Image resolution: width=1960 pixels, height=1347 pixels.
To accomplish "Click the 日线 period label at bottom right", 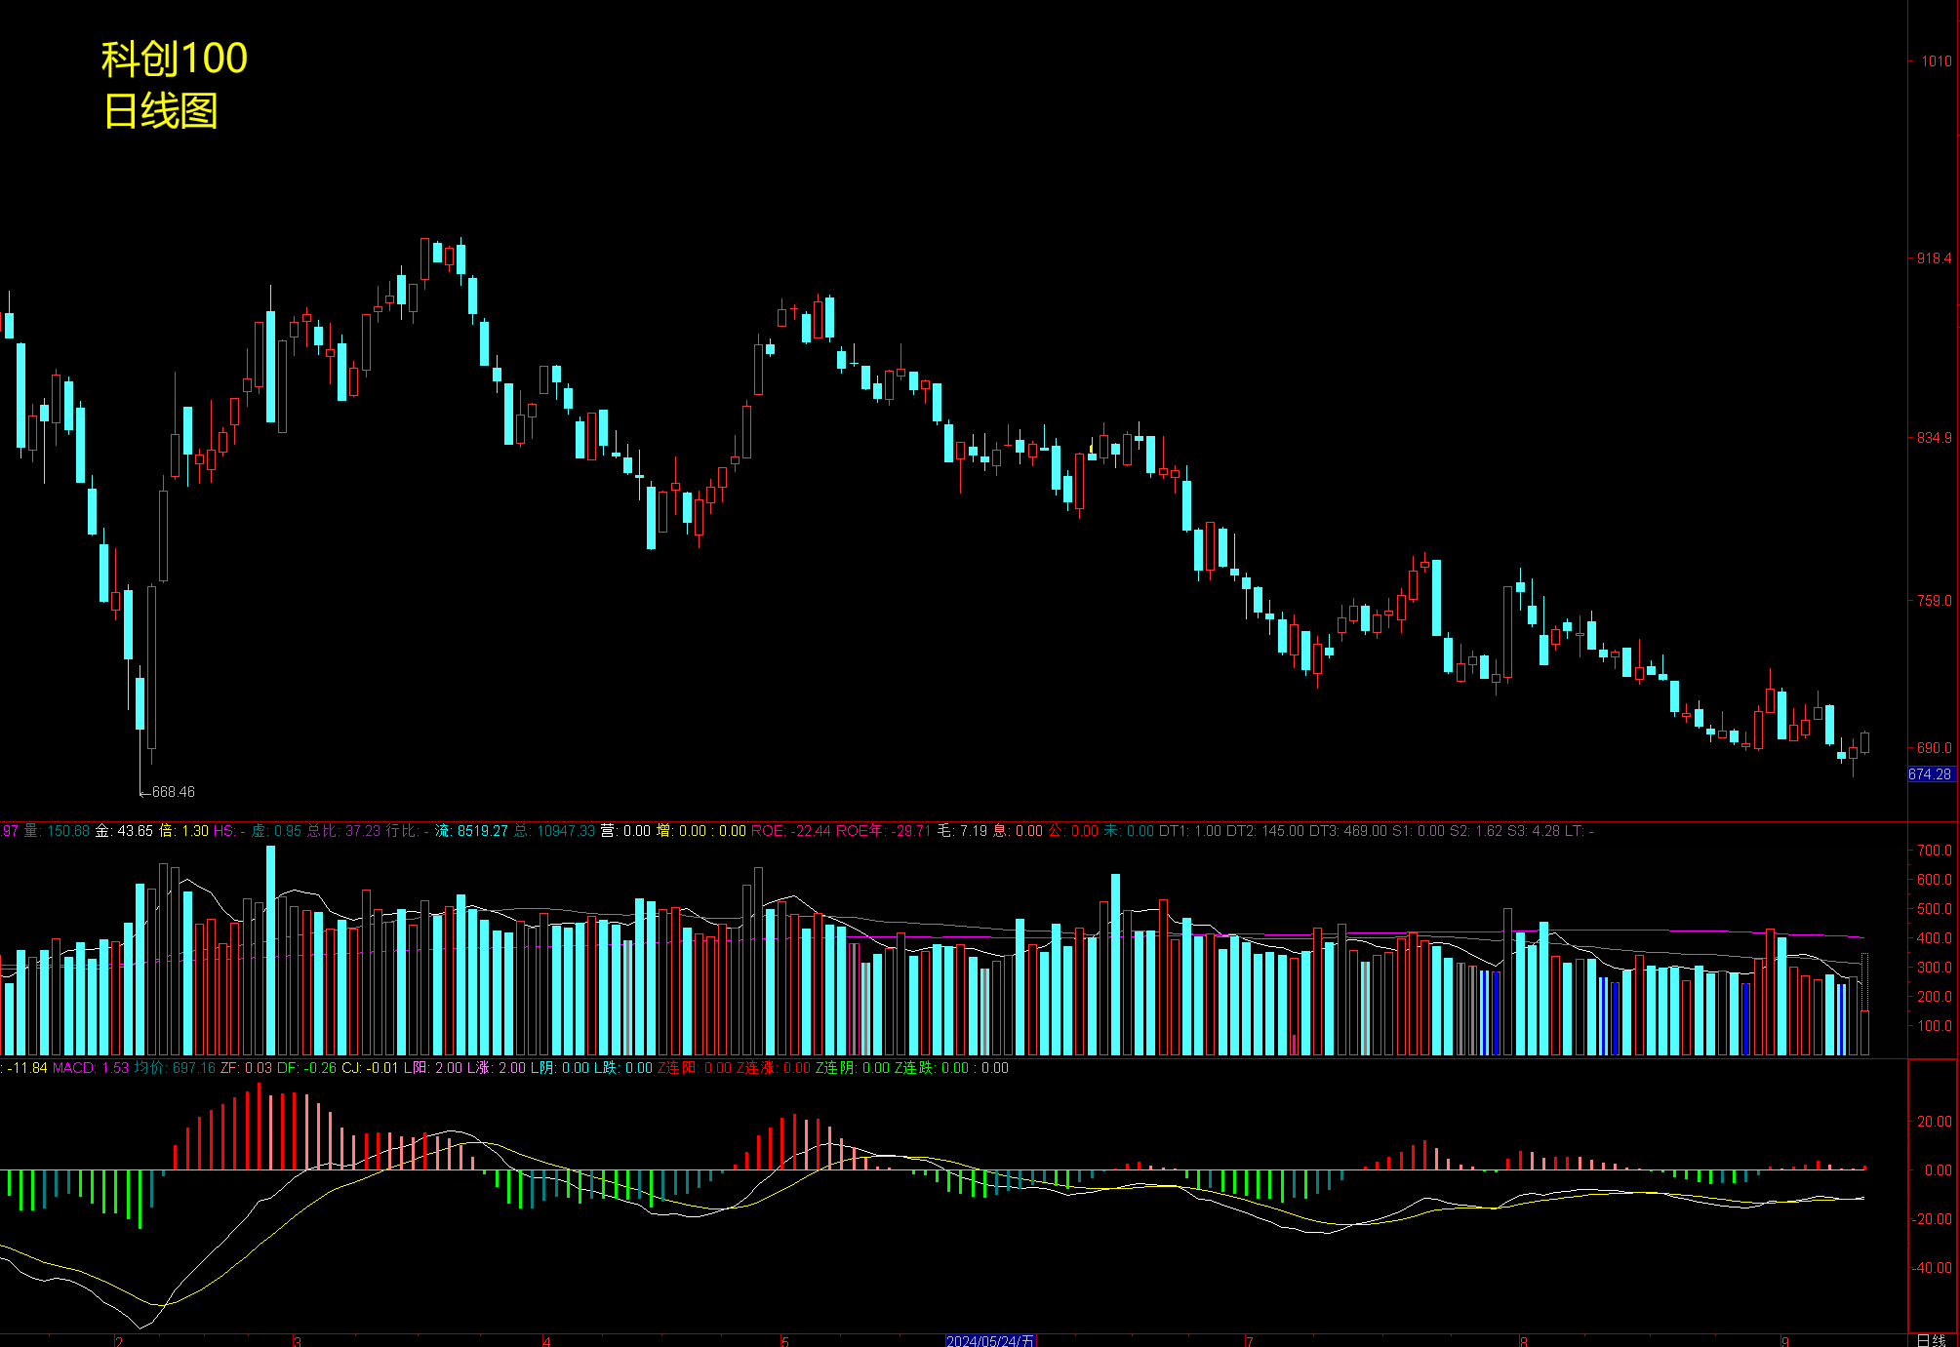I will [x=1931, y=1340].
